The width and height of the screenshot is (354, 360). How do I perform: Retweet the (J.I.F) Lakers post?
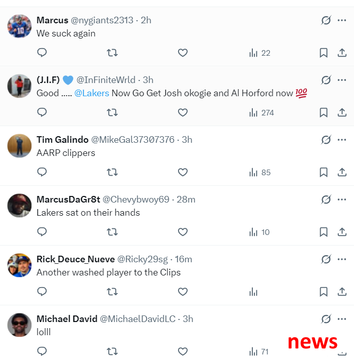click(x=112, y=112)
